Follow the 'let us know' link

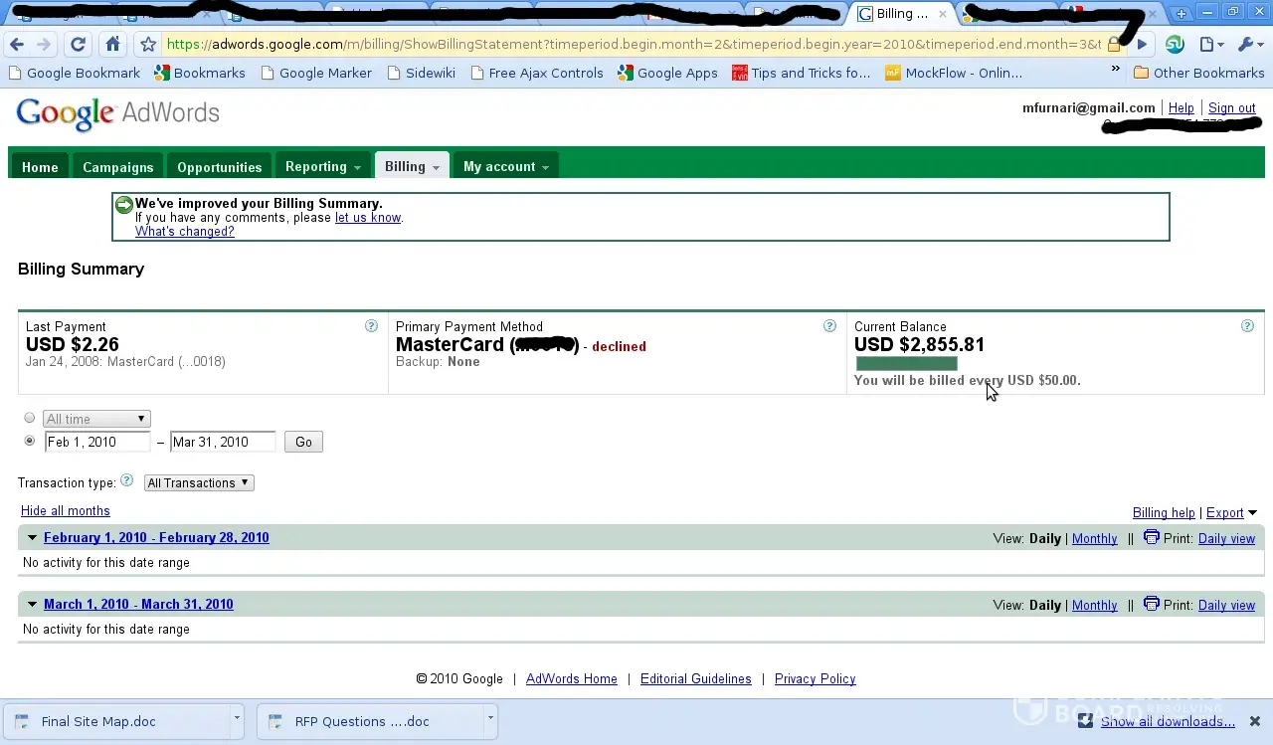[x=368, y=217]
